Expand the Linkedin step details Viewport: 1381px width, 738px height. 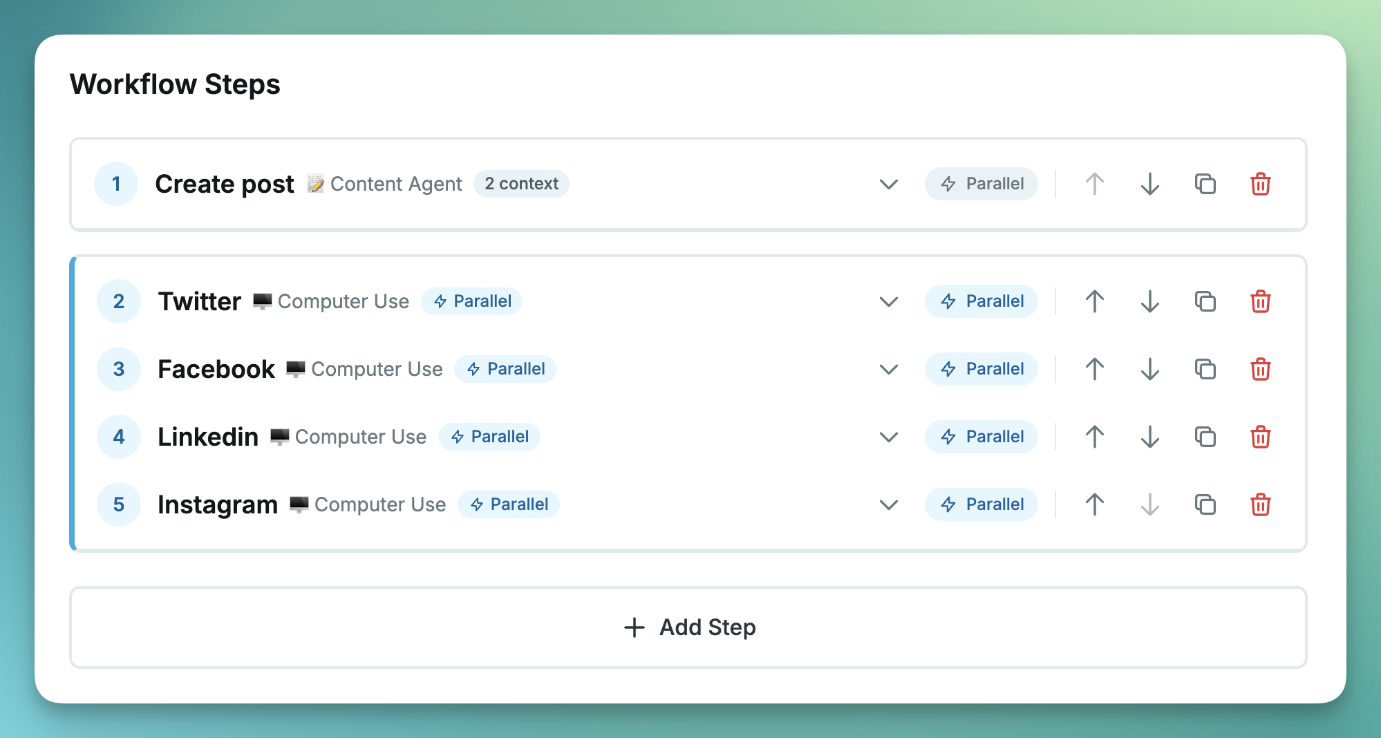click(888, 437)
